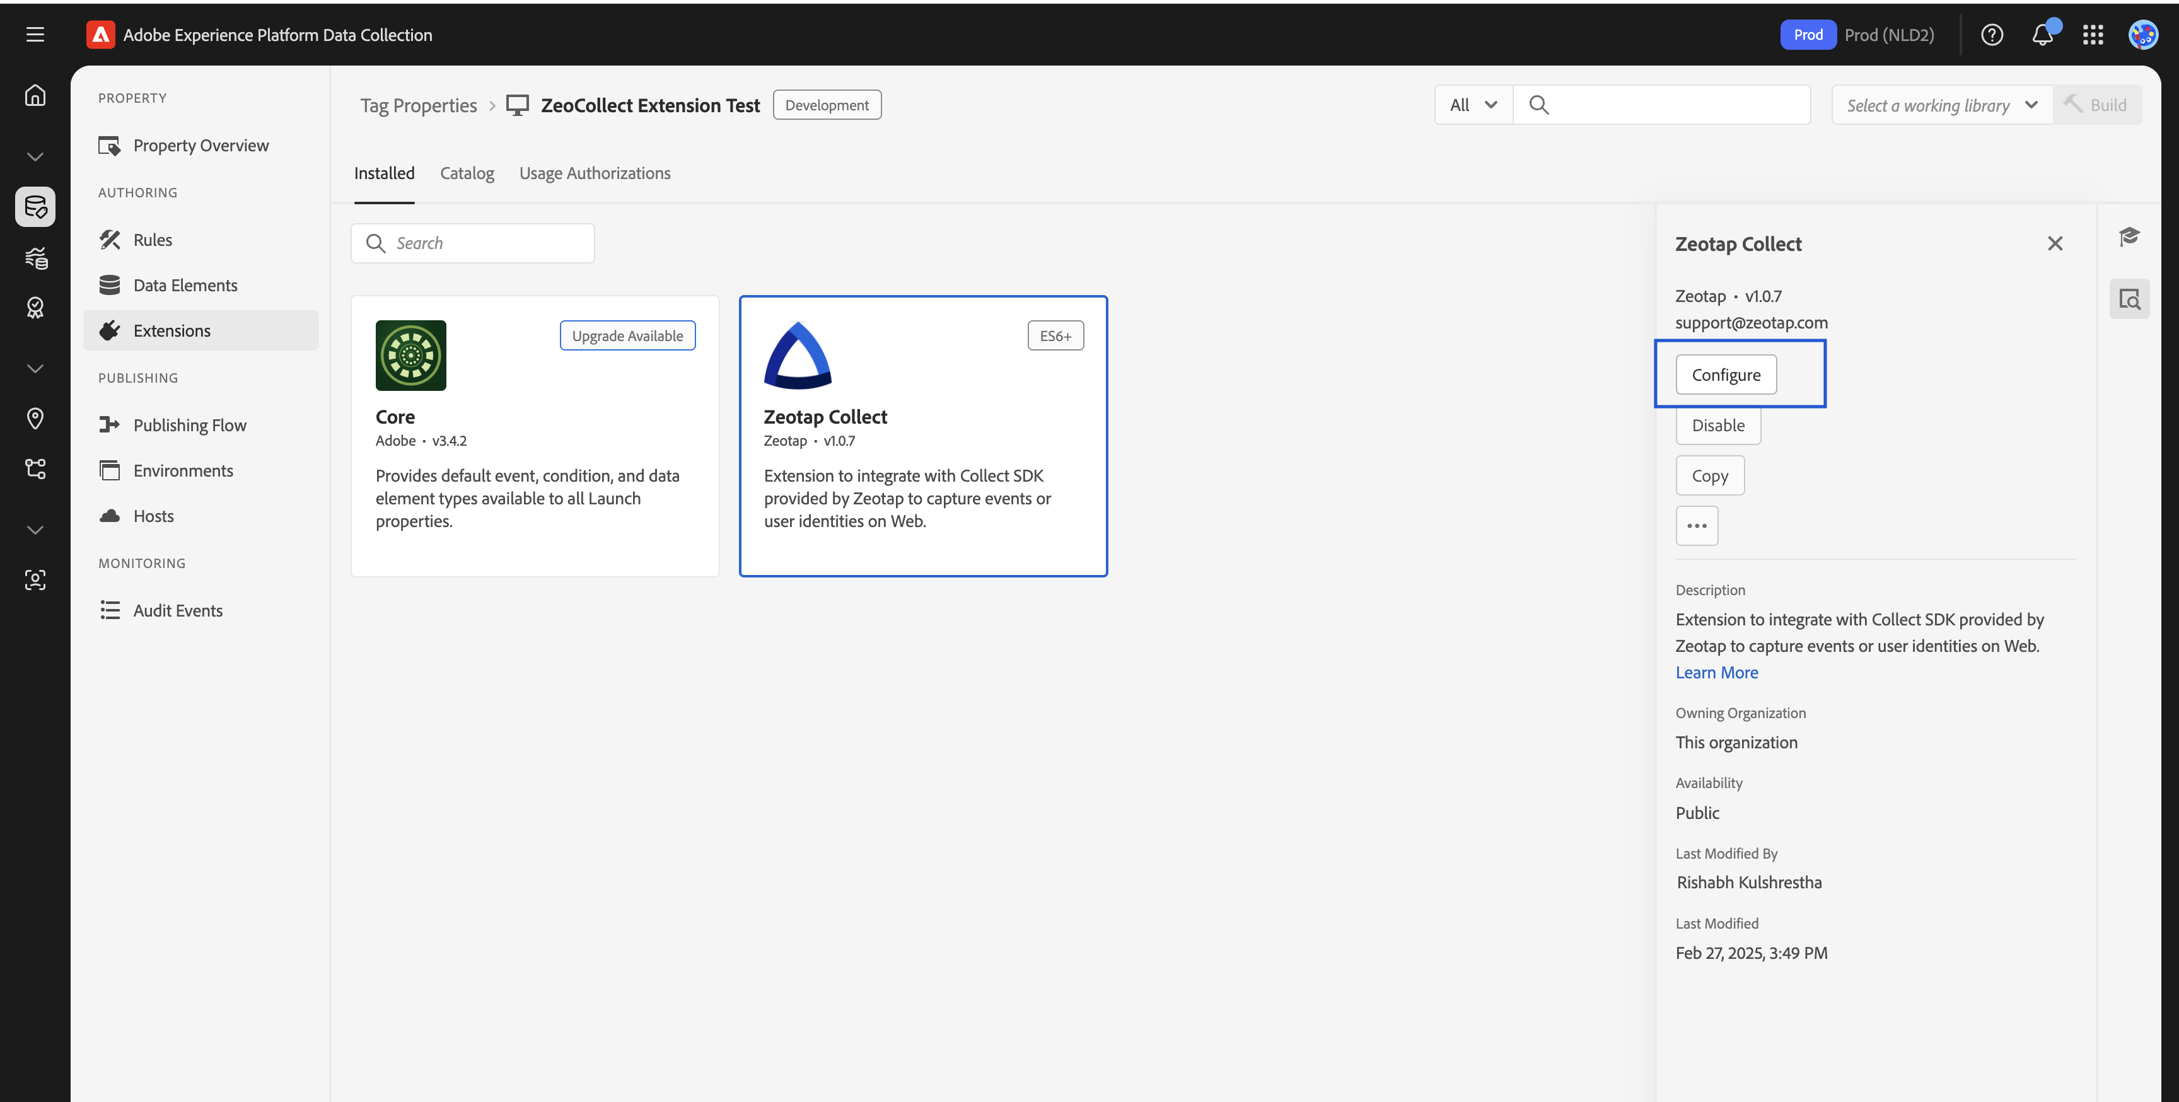The width and height of the screenshot is (2179, 1102).
Task: Expand first collapsed section chevron in left rail
Action: [x=35, y=156]
